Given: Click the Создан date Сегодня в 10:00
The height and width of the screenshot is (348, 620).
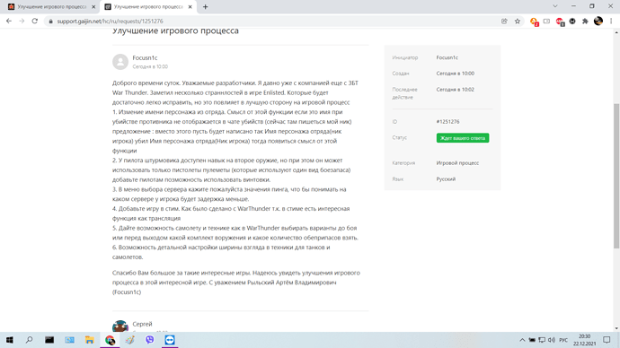Looking at the screenshot, I should pyautogui.click(x=455, y=74).
